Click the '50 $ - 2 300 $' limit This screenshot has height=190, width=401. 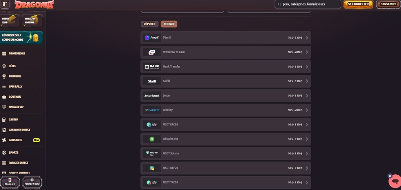click(295, 38)
